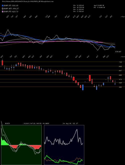Click the Avg V: 0.001 M value
Viewport: 125px width, 165px height.
pos(99,5)
